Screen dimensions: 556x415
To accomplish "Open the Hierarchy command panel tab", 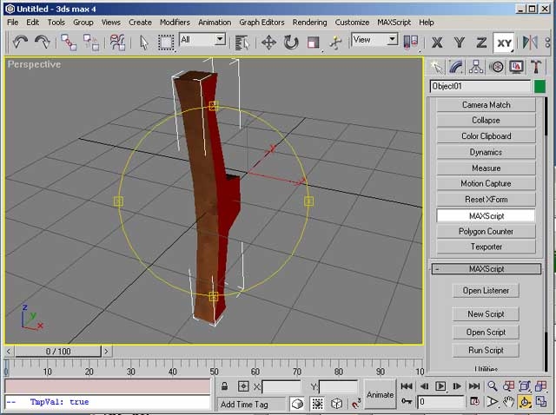I will 476,67.
